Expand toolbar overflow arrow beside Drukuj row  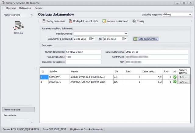(x=191, y=21)
